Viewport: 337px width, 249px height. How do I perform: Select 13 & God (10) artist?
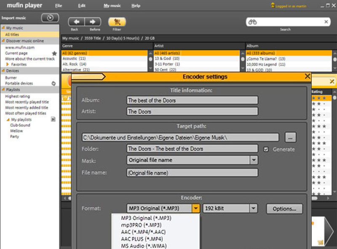(x=197, y=58)
